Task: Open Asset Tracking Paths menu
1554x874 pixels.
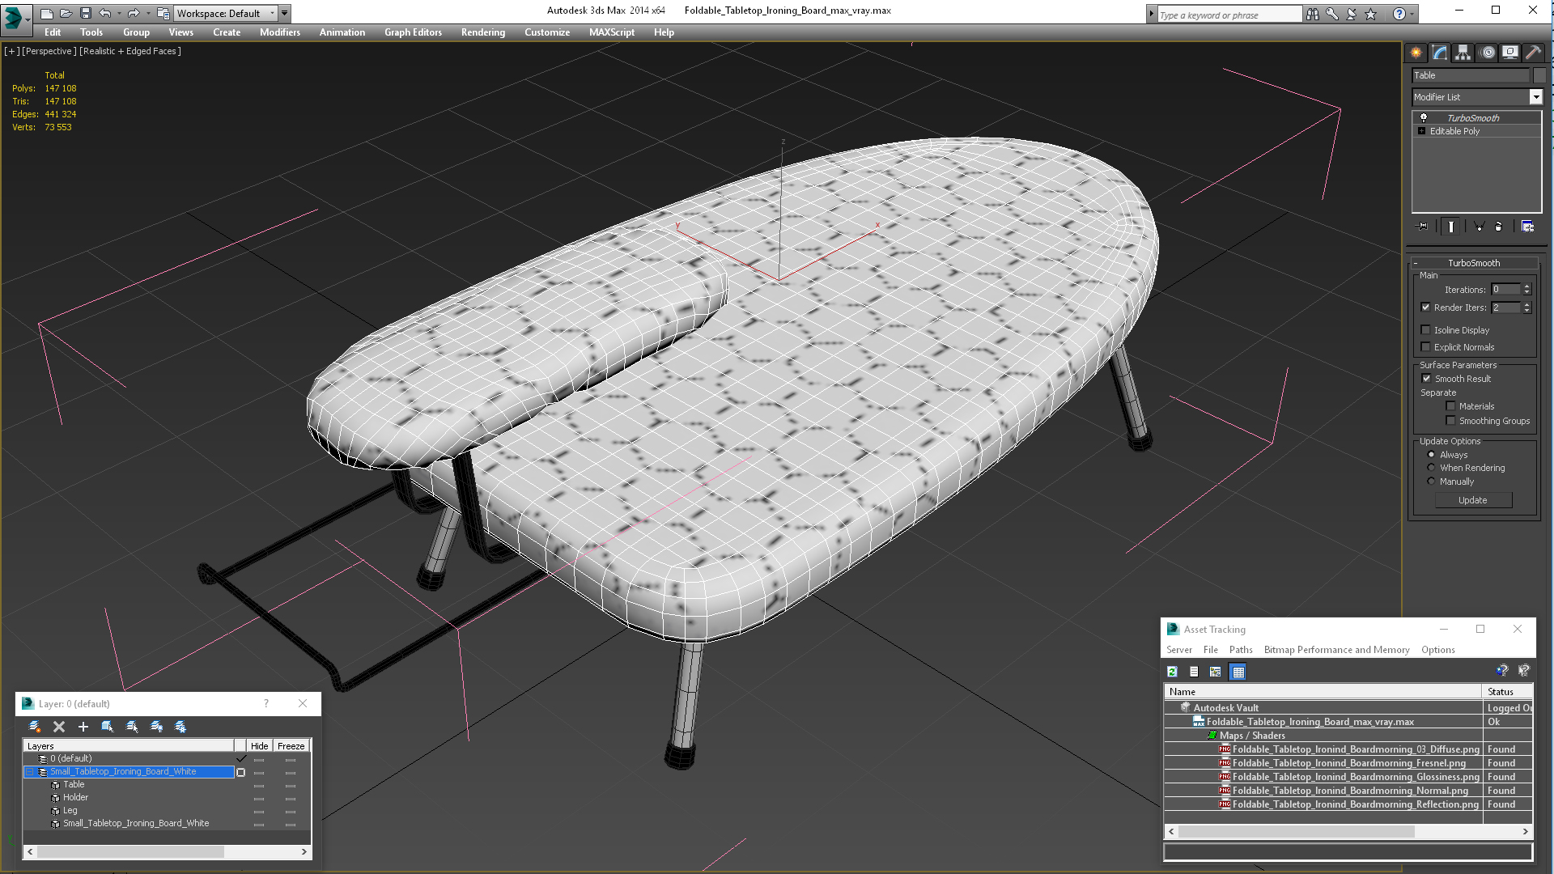Action: point(1240,650)
